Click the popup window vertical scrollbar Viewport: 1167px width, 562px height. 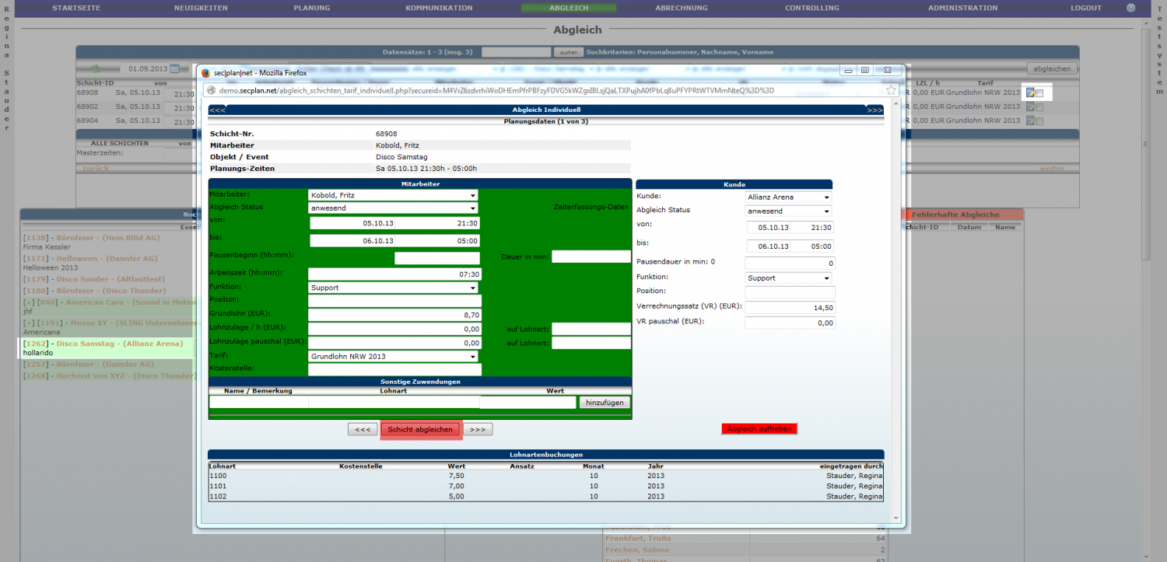(x=896, y=311)
